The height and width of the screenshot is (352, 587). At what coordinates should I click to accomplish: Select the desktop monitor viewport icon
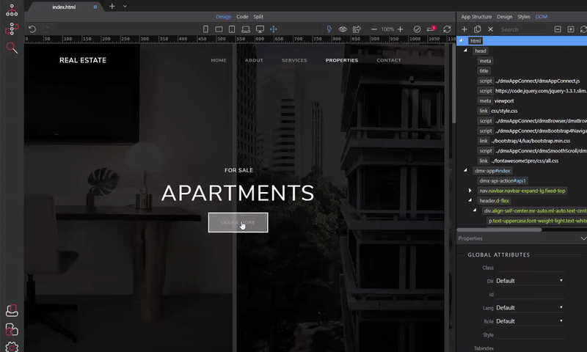259,29
